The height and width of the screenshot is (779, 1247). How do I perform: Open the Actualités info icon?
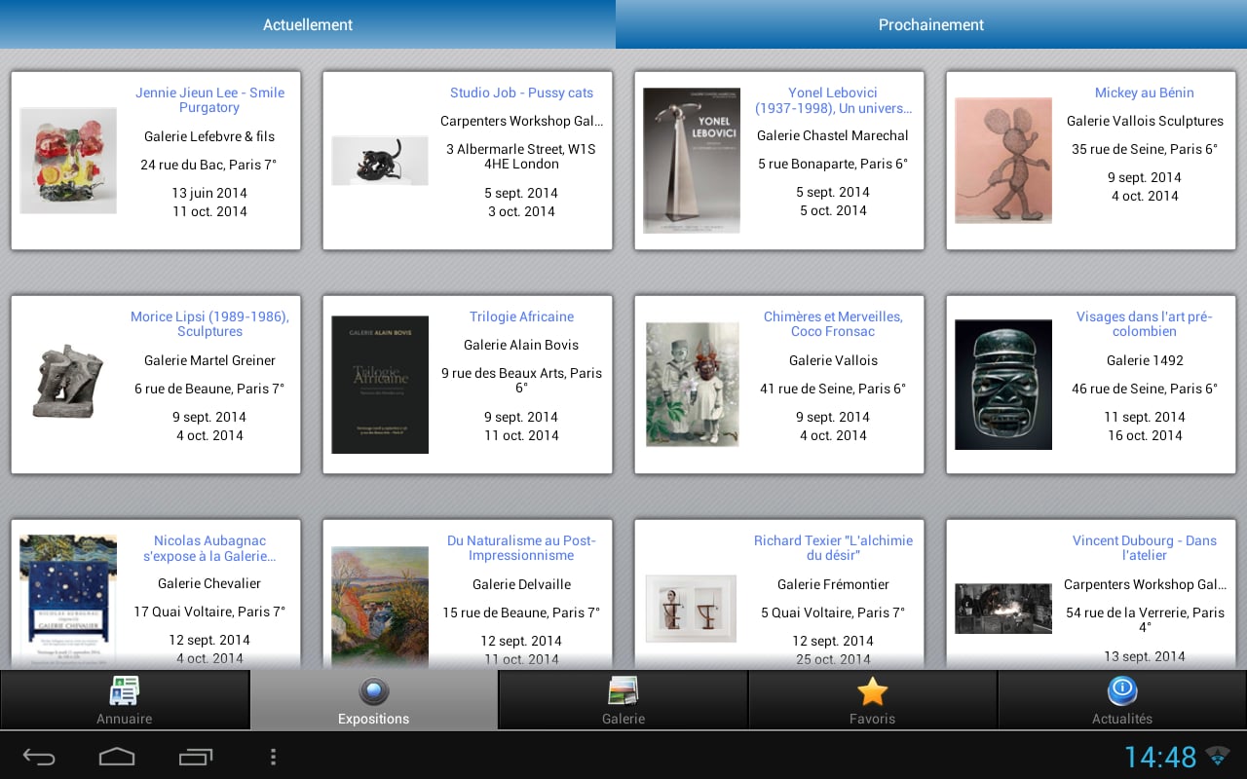(1122, 691)
